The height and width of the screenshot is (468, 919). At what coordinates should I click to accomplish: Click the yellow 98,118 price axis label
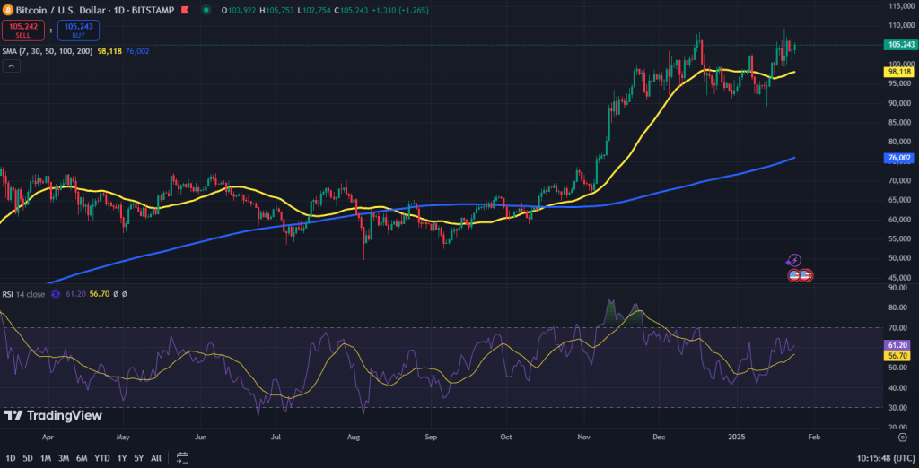click(901, 72)
